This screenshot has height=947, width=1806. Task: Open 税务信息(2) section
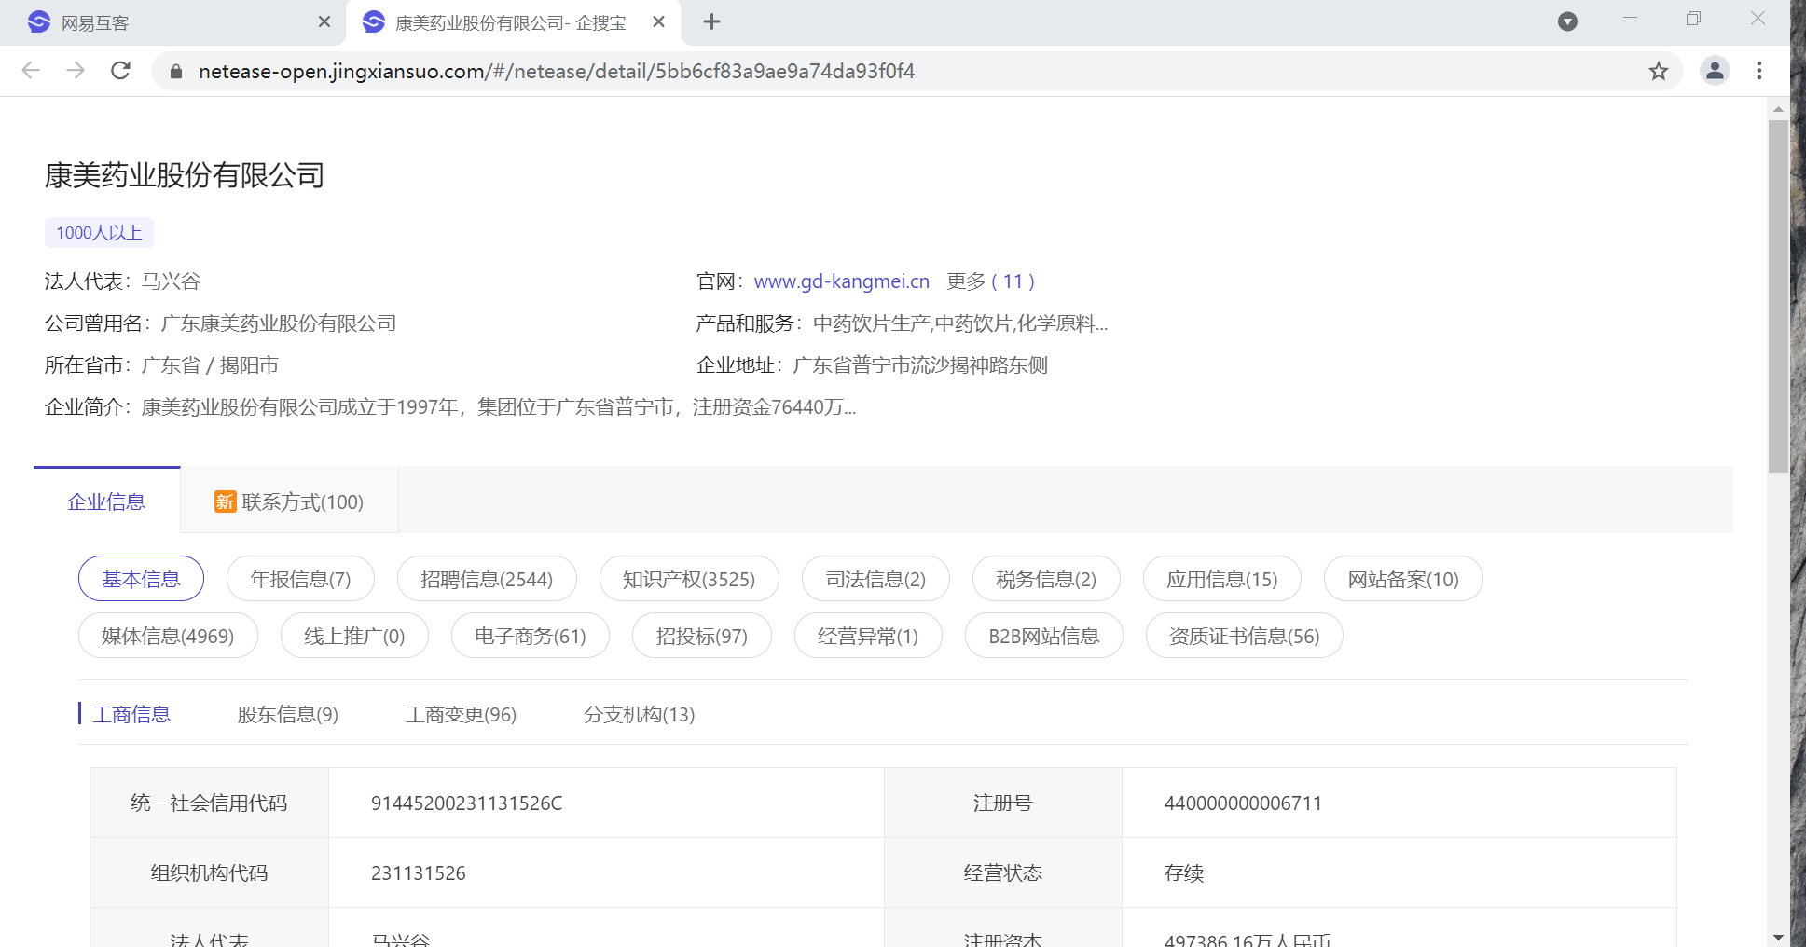point(1046,579)
